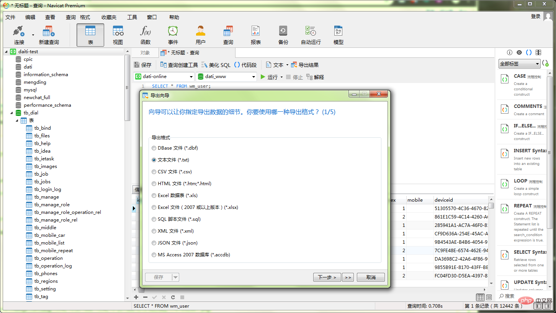Select the information_schema database
The height and width of the screenshot is (313, 556).
(x=46, y=75)
